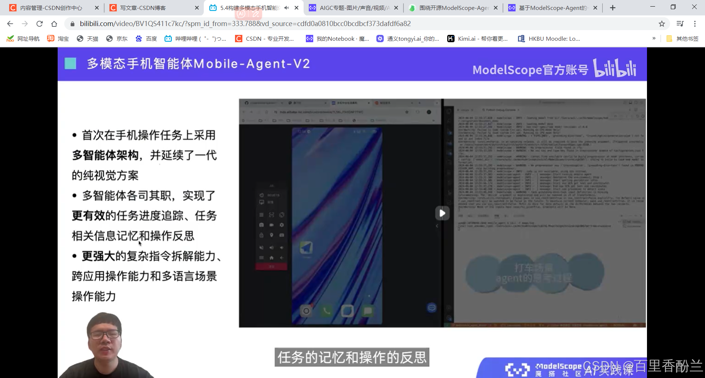Close the current bilibili video tab
Image resolution: width=705 pixels, height=378 pixels.
pos(296,8)
